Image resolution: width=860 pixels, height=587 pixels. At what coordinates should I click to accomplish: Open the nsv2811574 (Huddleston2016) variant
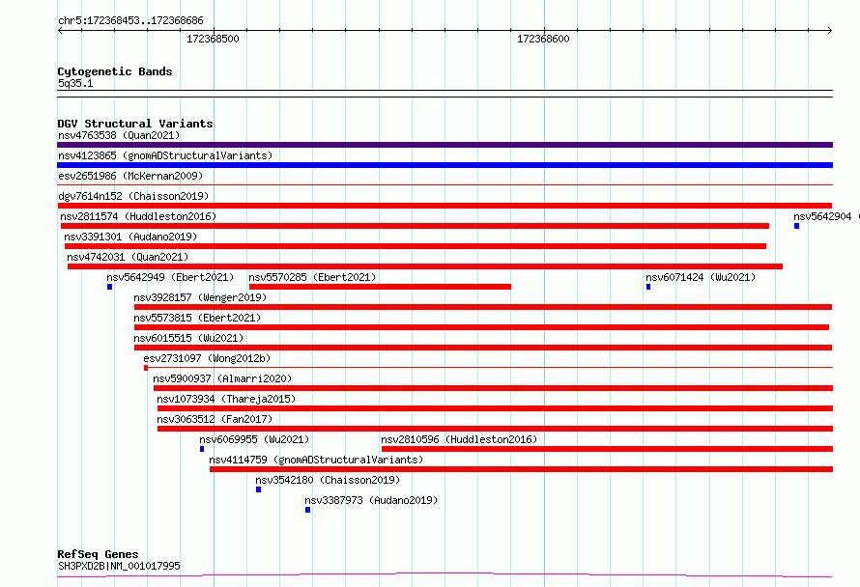138,216
